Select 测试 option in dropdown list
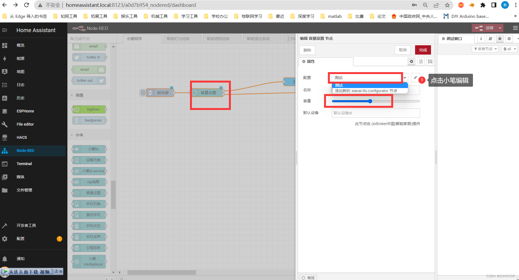The width and height of the screenshot is (519, 280). coord(370,85)
